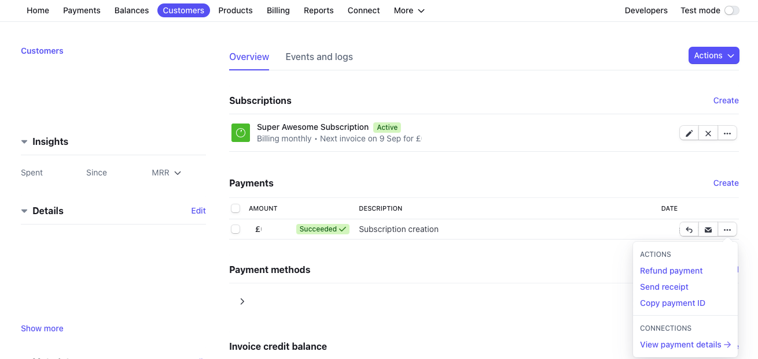Cancel the subscription using the X icon

(708, 133)
